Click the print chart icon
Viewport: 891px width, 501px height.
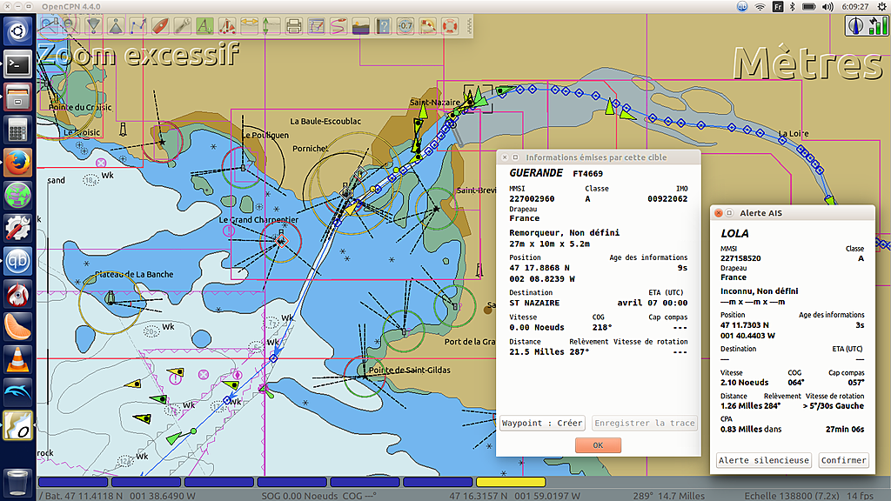(293, 25)
